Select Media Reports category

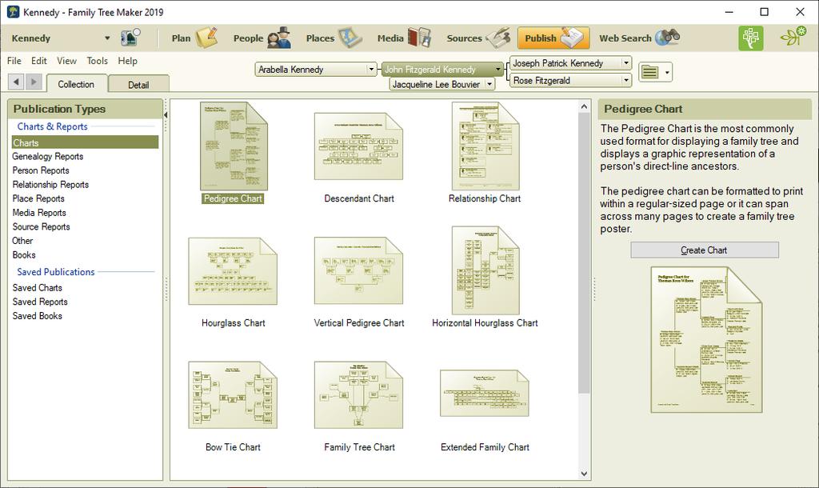(39, 213)
